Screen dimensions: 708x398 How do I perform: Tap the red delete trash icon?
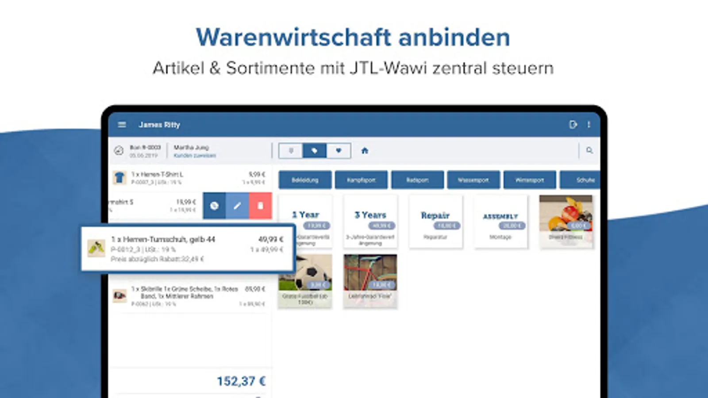click(x=261, y=206)
